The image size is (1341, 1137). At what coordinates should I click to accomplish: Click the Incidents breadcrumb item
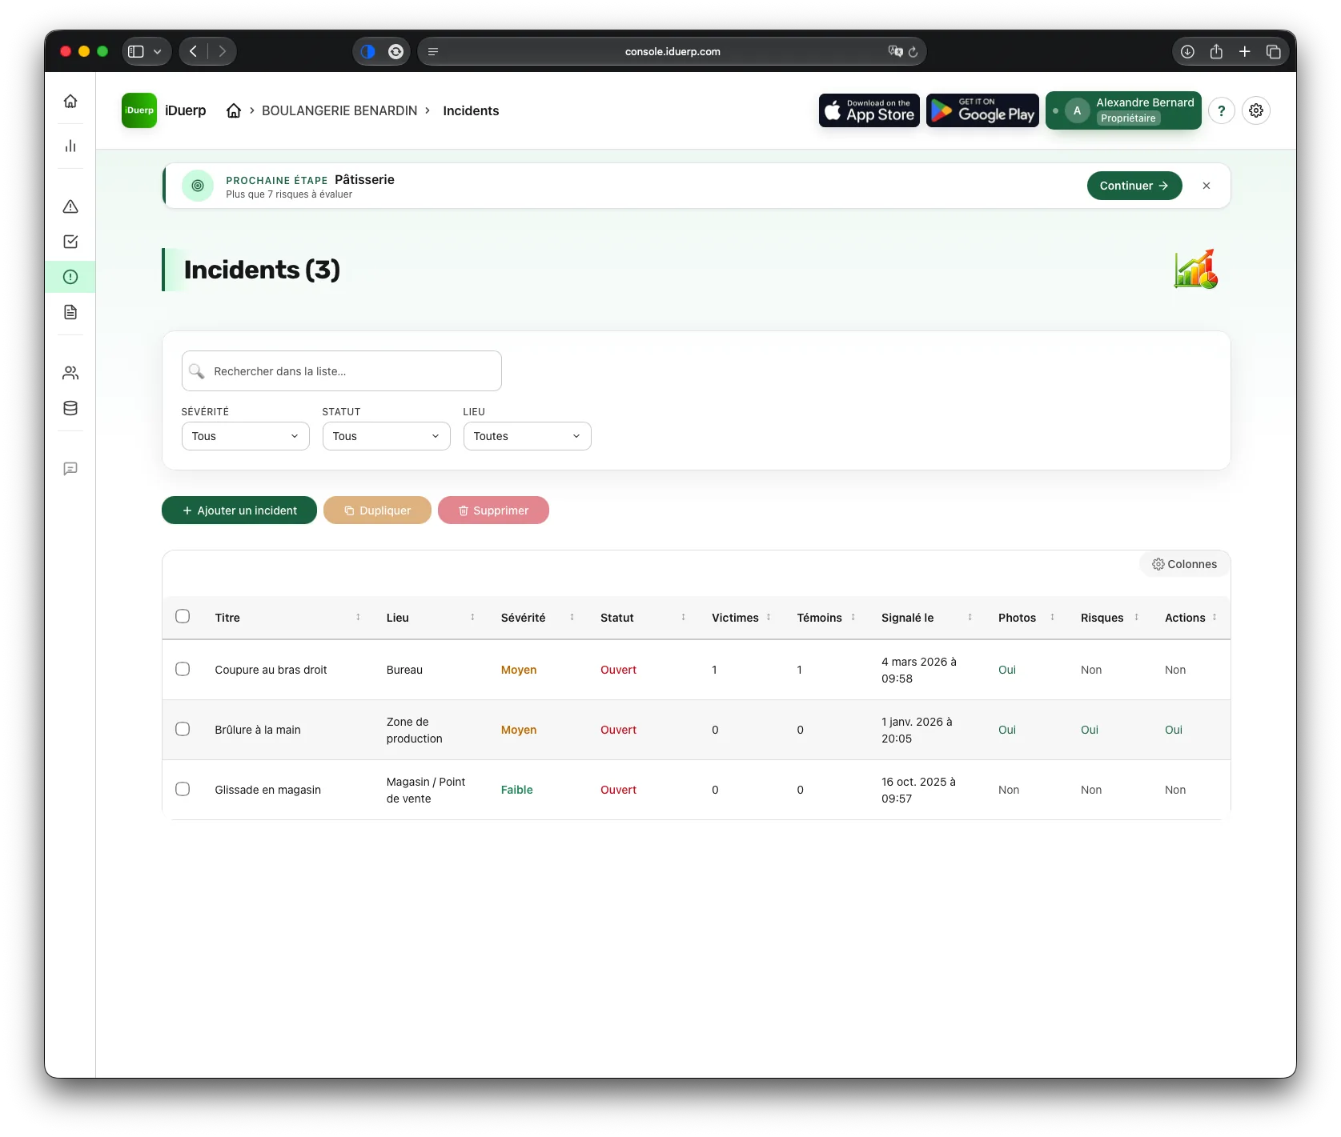(x=471, y=110)
